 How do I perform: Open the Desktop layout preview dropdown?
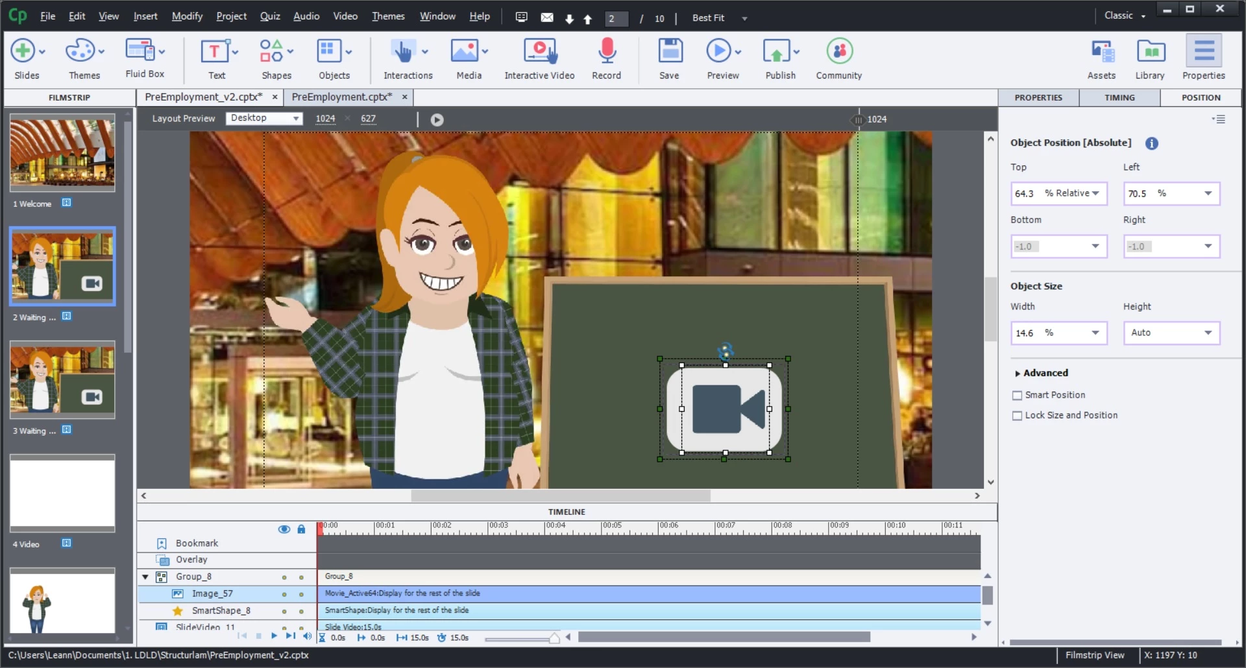(264, 118)
